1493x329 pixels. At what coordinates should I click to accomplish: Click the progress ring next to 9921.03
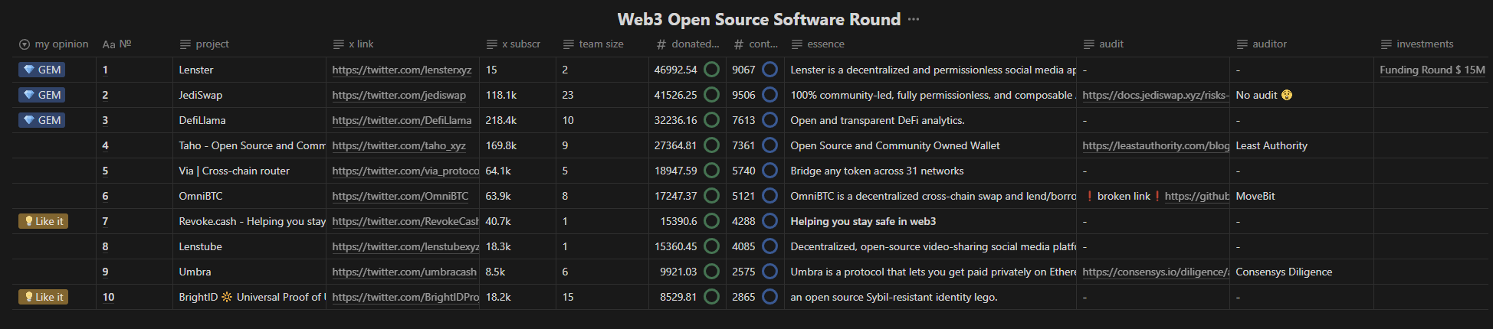pyautogui.click(x=711, y=272)
